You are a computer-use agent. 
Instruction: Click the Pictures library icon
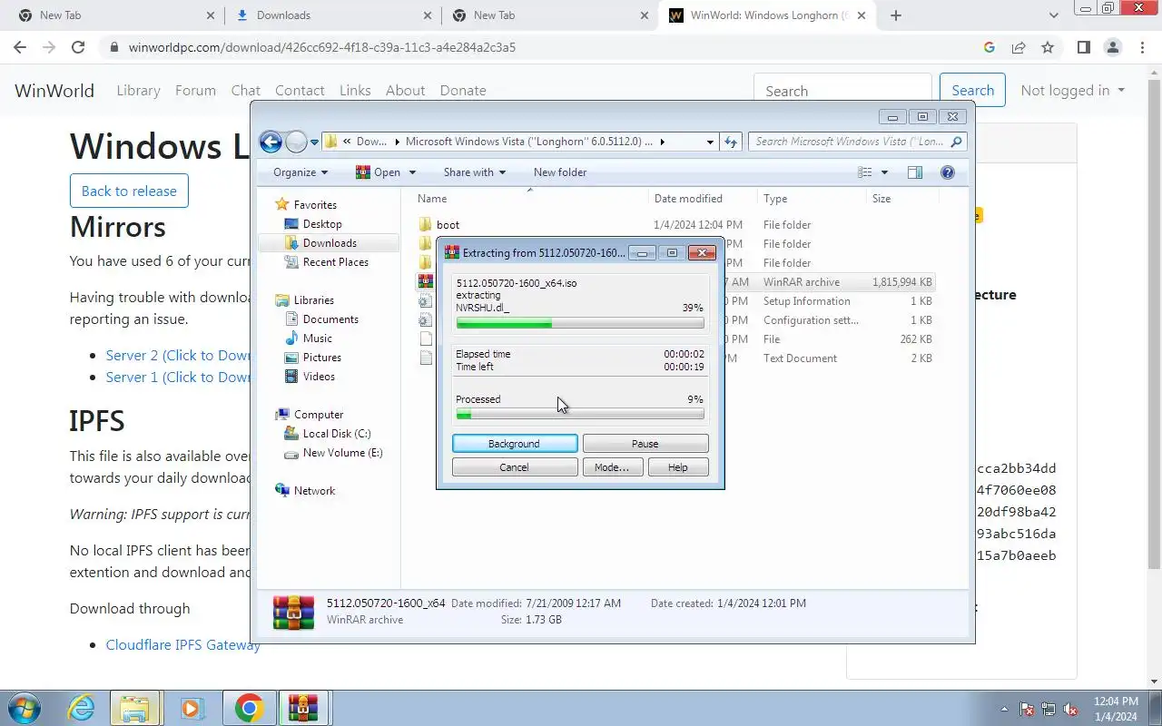point(291,358)
